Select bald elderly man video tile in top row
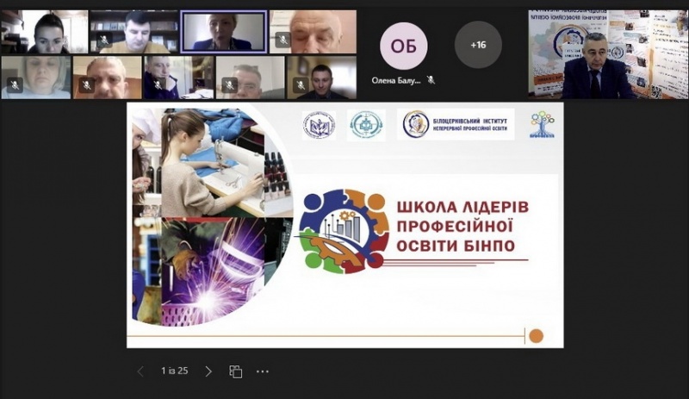 point(313,32)
